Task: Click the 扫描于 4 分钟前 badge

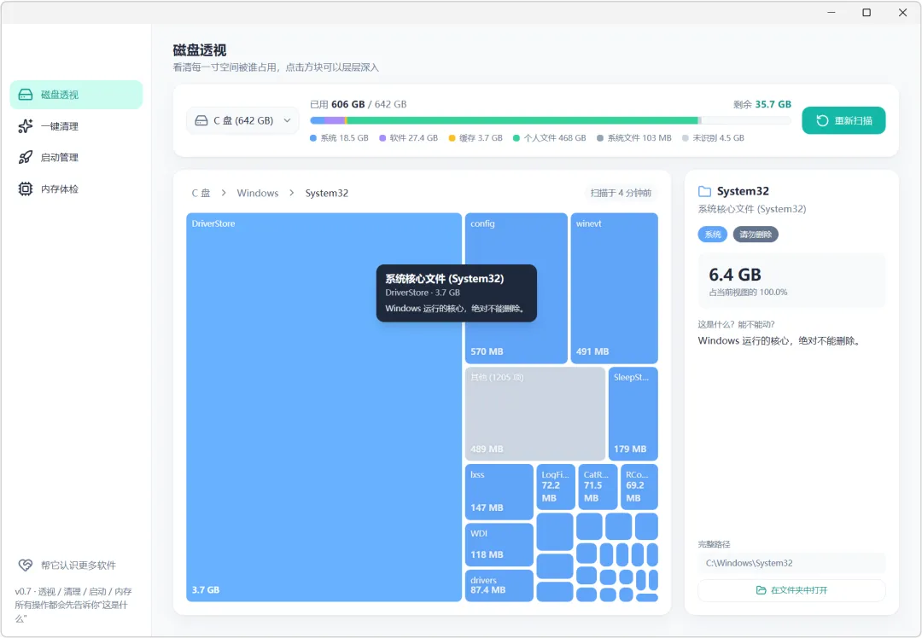Action: (621, 193)
